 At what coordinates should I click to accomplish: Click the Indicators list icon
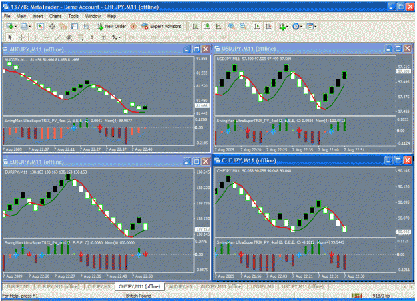tap(282, 26)
